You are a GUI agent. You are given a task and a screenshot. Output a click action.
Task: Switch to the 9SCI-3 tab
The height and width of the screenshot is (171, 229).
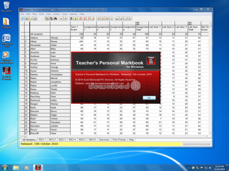pos(62,139)
